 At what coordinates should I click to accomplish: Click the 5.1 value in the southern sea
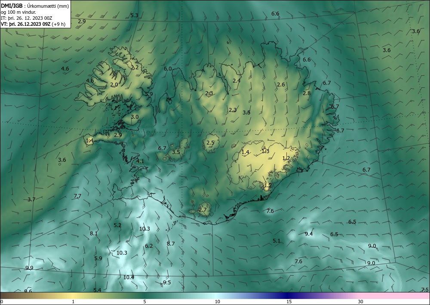coord(276,240)
